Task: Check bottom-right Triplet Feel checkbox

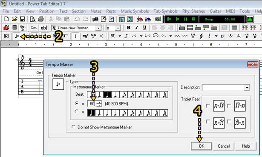Action: 229,122
